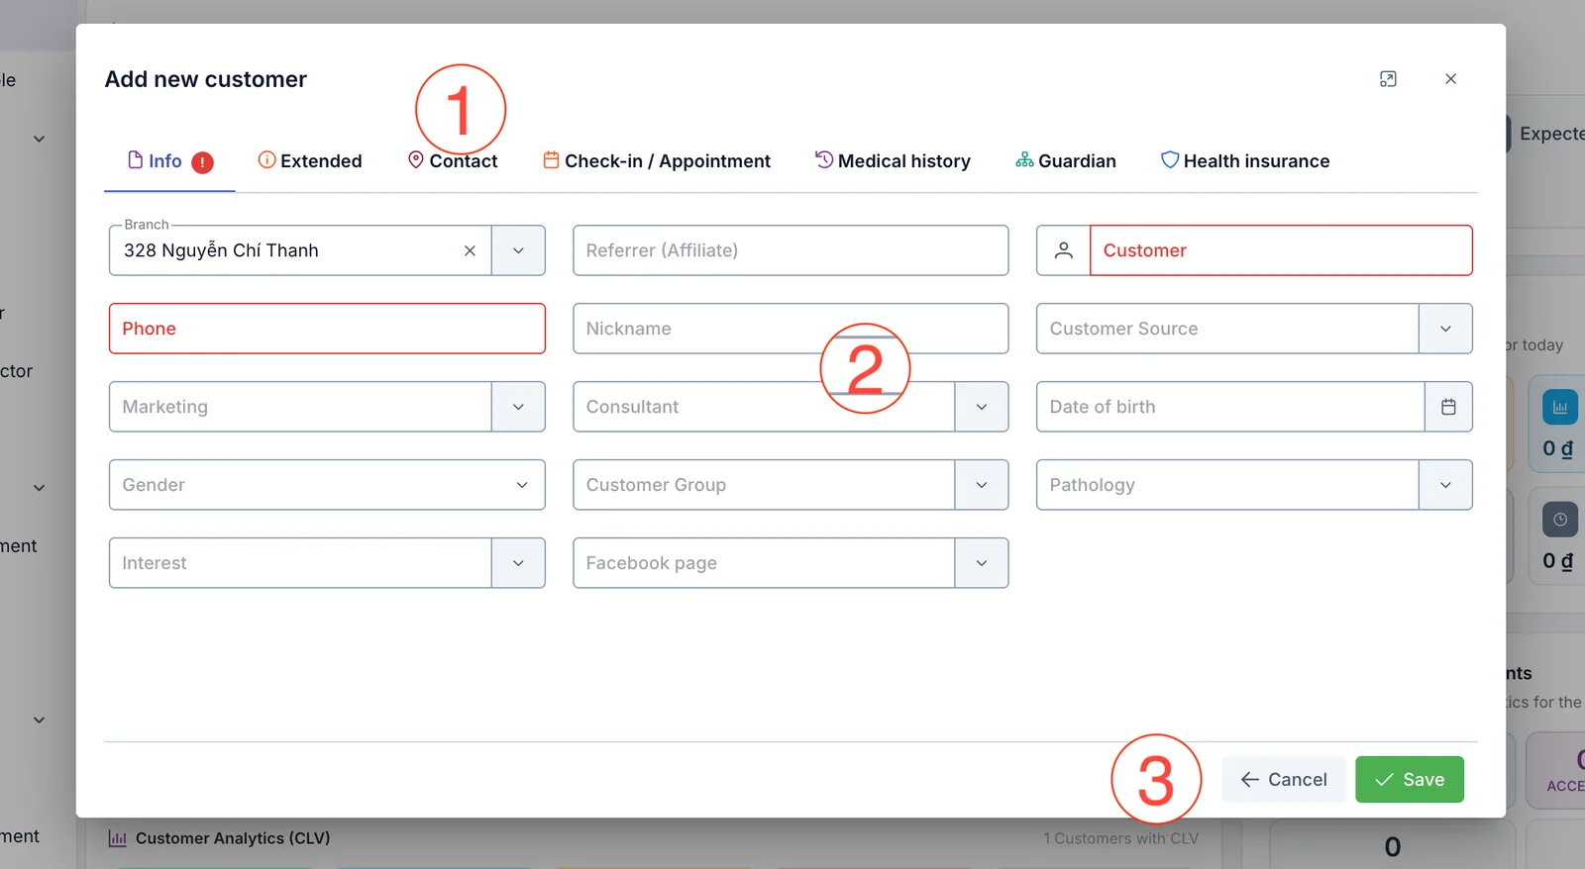The width and height of the screenshot is (1585, 869).
Task: Open the Health insurance tab
Action: pyautogui.click(x=1245, y=160)
